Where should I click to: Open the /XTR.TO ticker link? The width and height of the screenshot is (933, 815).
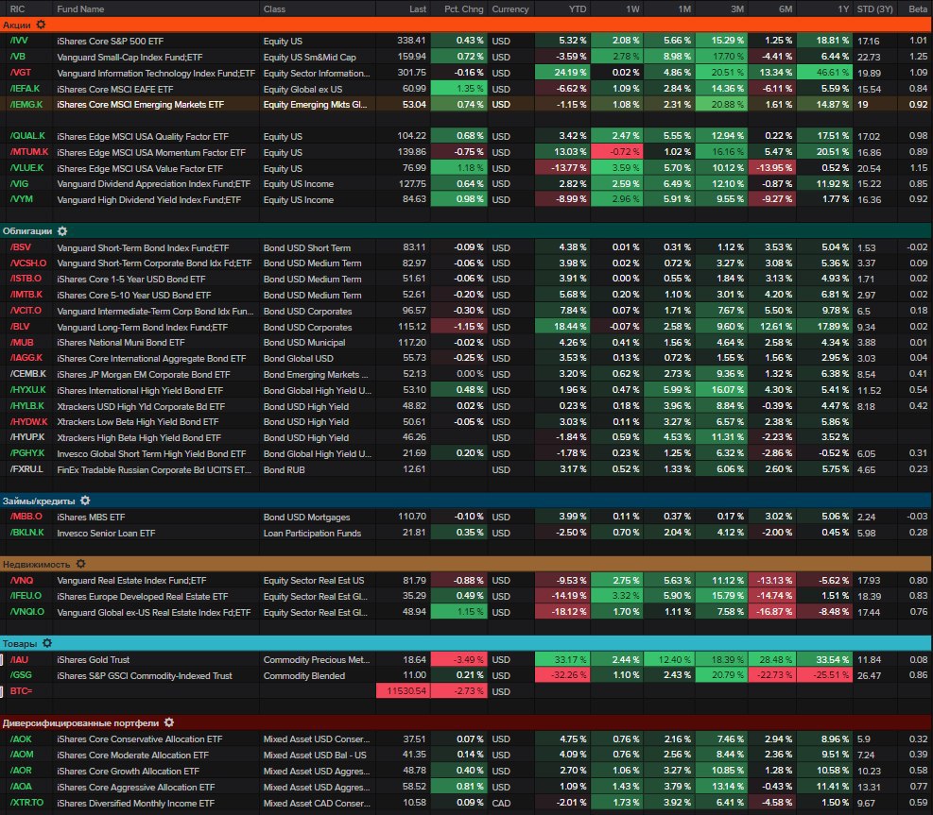(26, 803)
